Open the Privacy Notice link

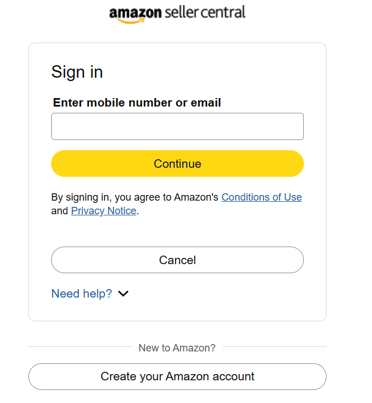(x=103, y=211)
